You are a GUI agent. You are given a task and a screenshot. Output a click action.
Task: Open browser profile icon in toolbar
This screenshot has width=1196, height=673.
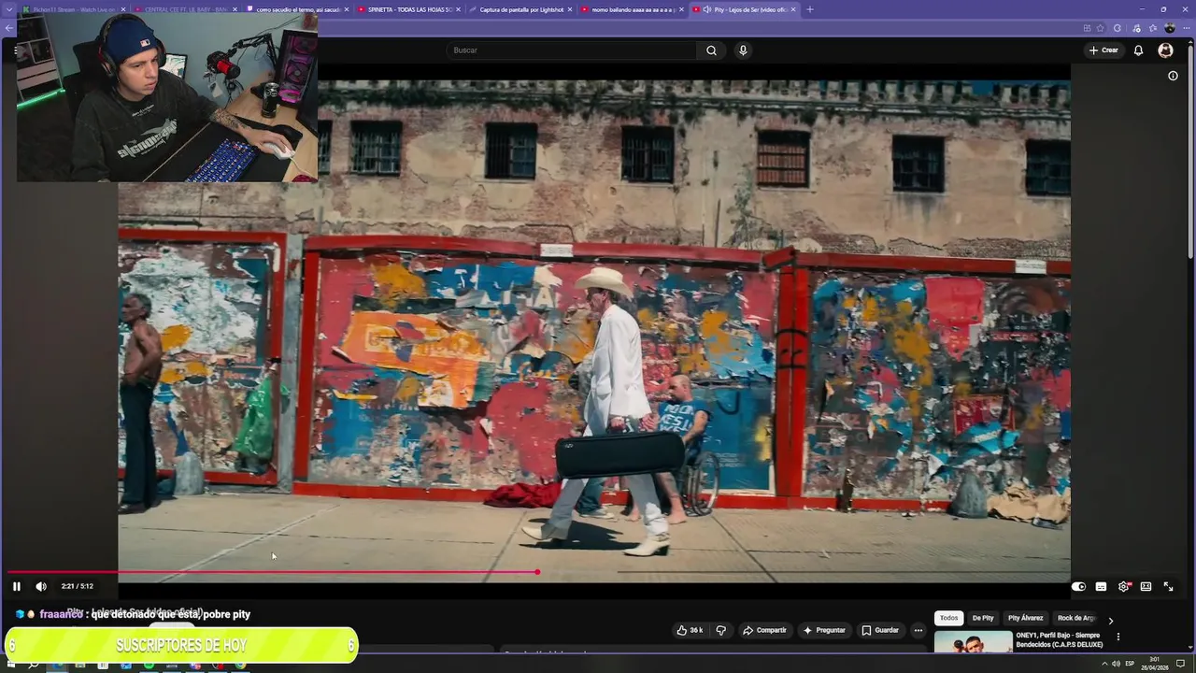1169,28
